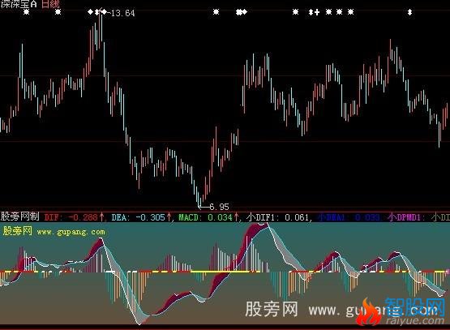Image resolution: width=450 pixels, height=330 pixels.
Task: Click the 6.95 low price label
Action: point(219,207)
